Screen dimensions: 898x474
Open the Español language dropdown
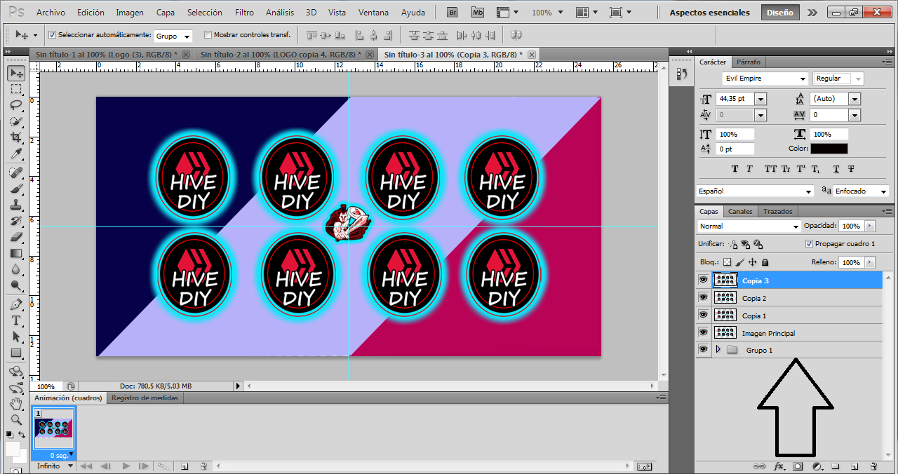pos(755,191)
